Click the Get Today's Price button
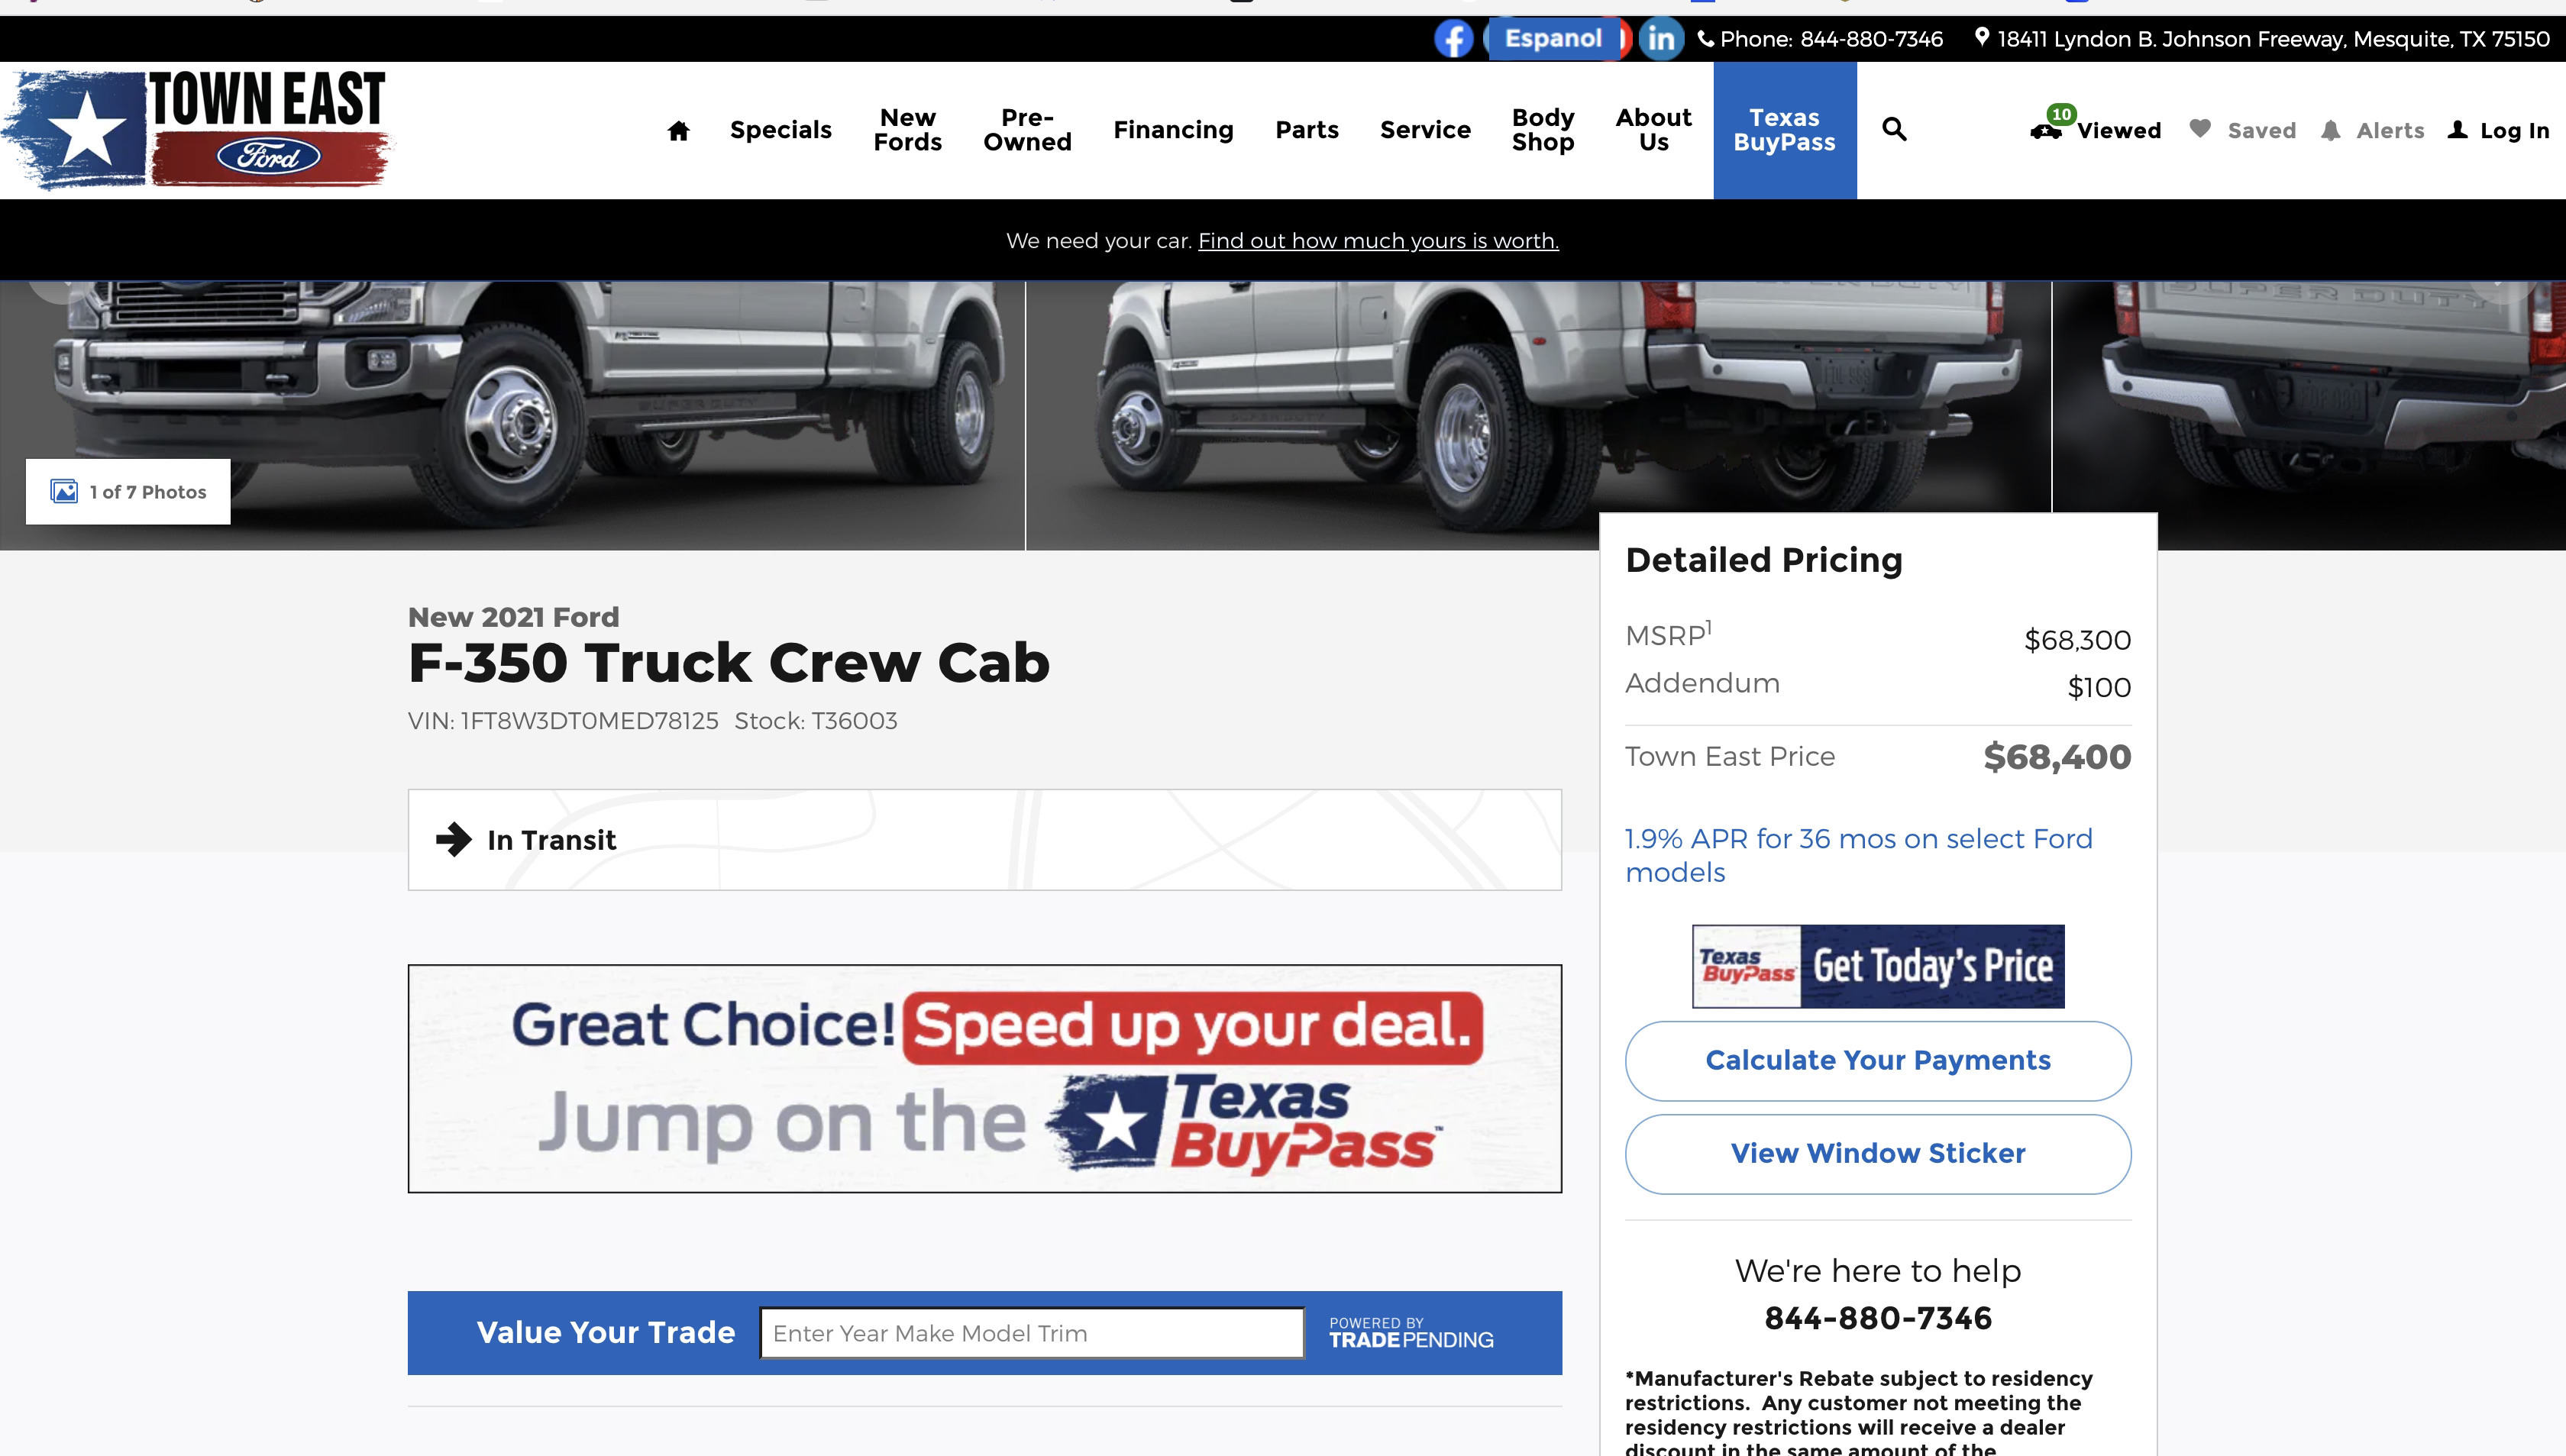This screenshot has height=1456, width=2566. coord(1878,966)
